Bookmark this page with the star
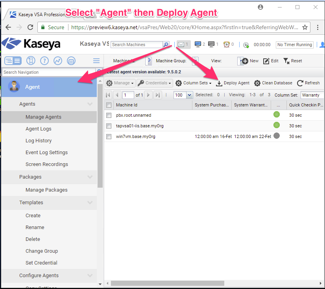Image resolution: width=325 pixels, height=289 pixels. pos(305,27)
